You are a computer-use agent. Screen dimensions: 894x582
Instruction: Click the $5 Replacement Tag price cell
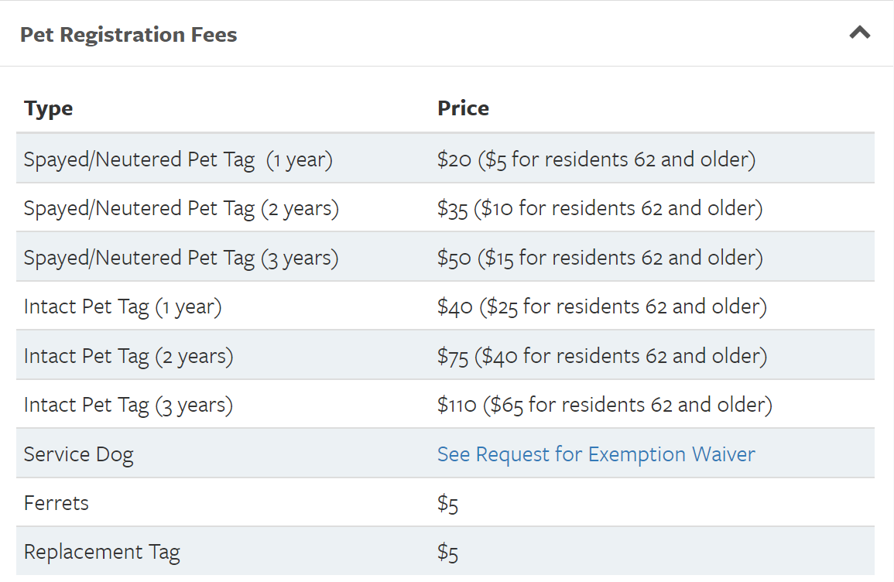click(448, 552)
